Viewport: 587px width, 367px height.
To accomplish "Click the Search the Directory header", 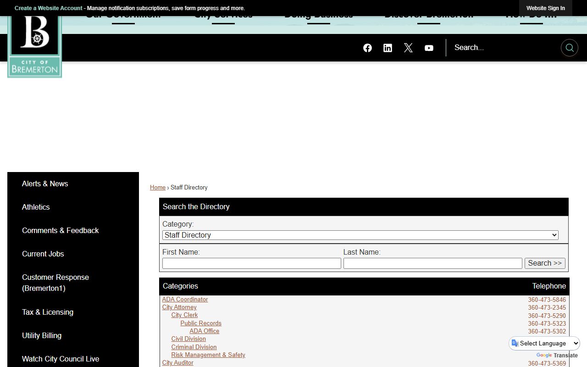I will 364,207.
